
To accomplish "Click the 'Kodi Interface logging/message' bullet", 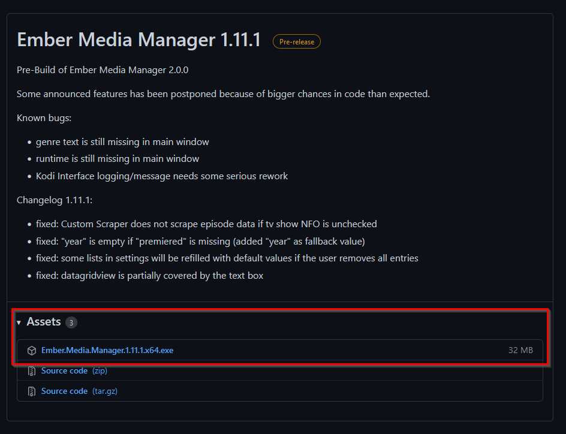I will tap(162, 176).
